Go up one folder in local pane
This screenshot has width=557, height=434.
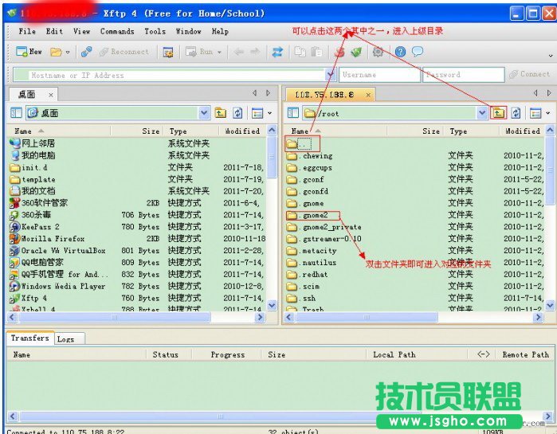click(220, 113)
